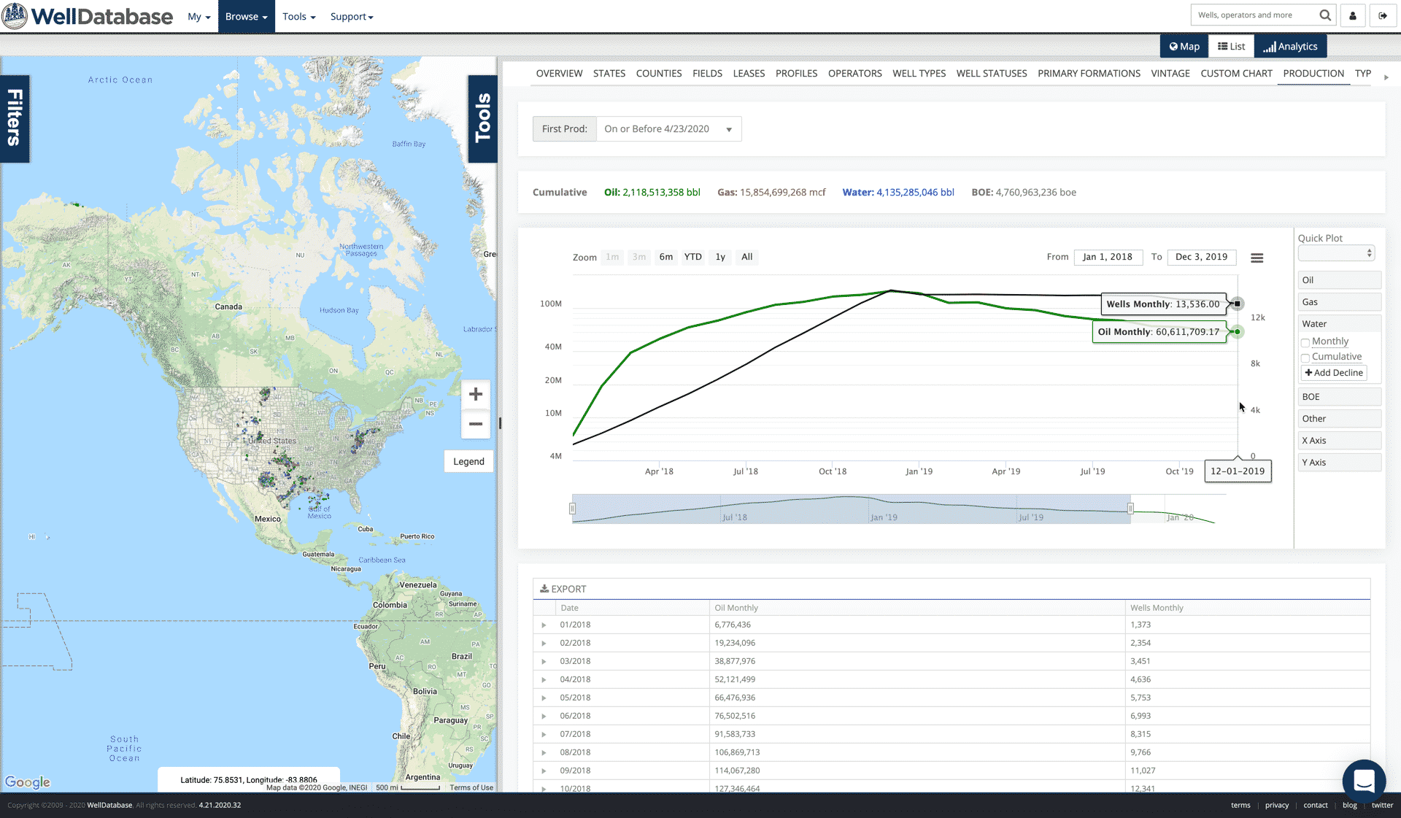Screen dimensions: 1401x818
Task: Zoom out using the map minus icon
Action: pyautogui.click(x=475, y=424)
